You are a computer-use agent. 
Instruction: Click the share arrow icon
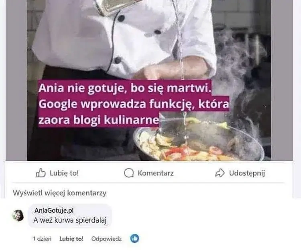pos(220,173)
